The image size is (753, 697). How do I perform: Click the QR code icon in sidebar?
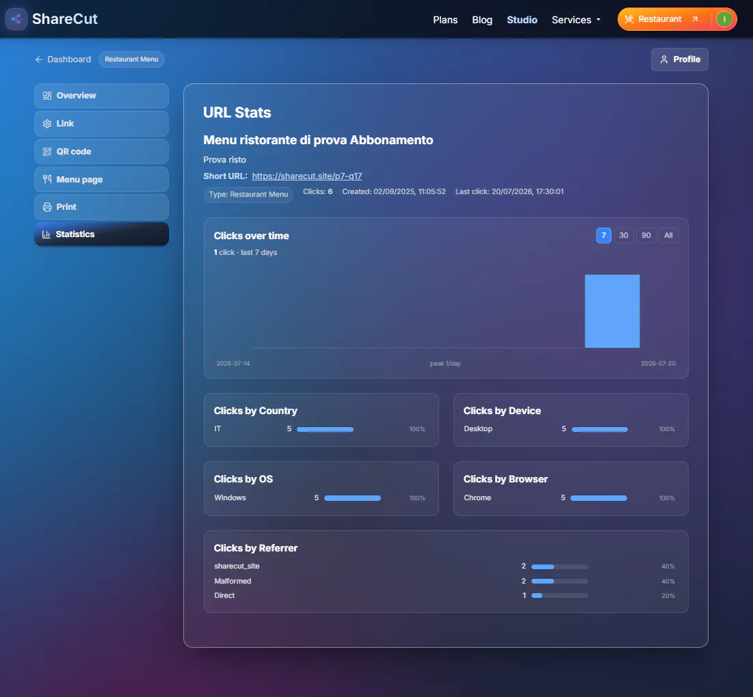click(47, 152)
